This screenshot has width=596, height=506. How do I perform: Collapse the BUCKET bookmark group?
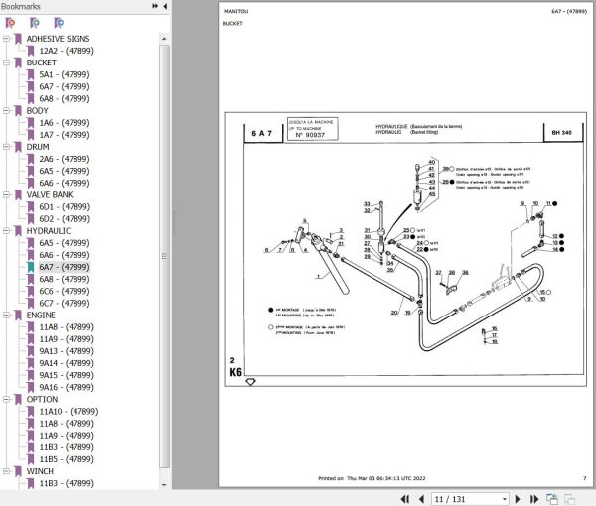tap(6, 63)
